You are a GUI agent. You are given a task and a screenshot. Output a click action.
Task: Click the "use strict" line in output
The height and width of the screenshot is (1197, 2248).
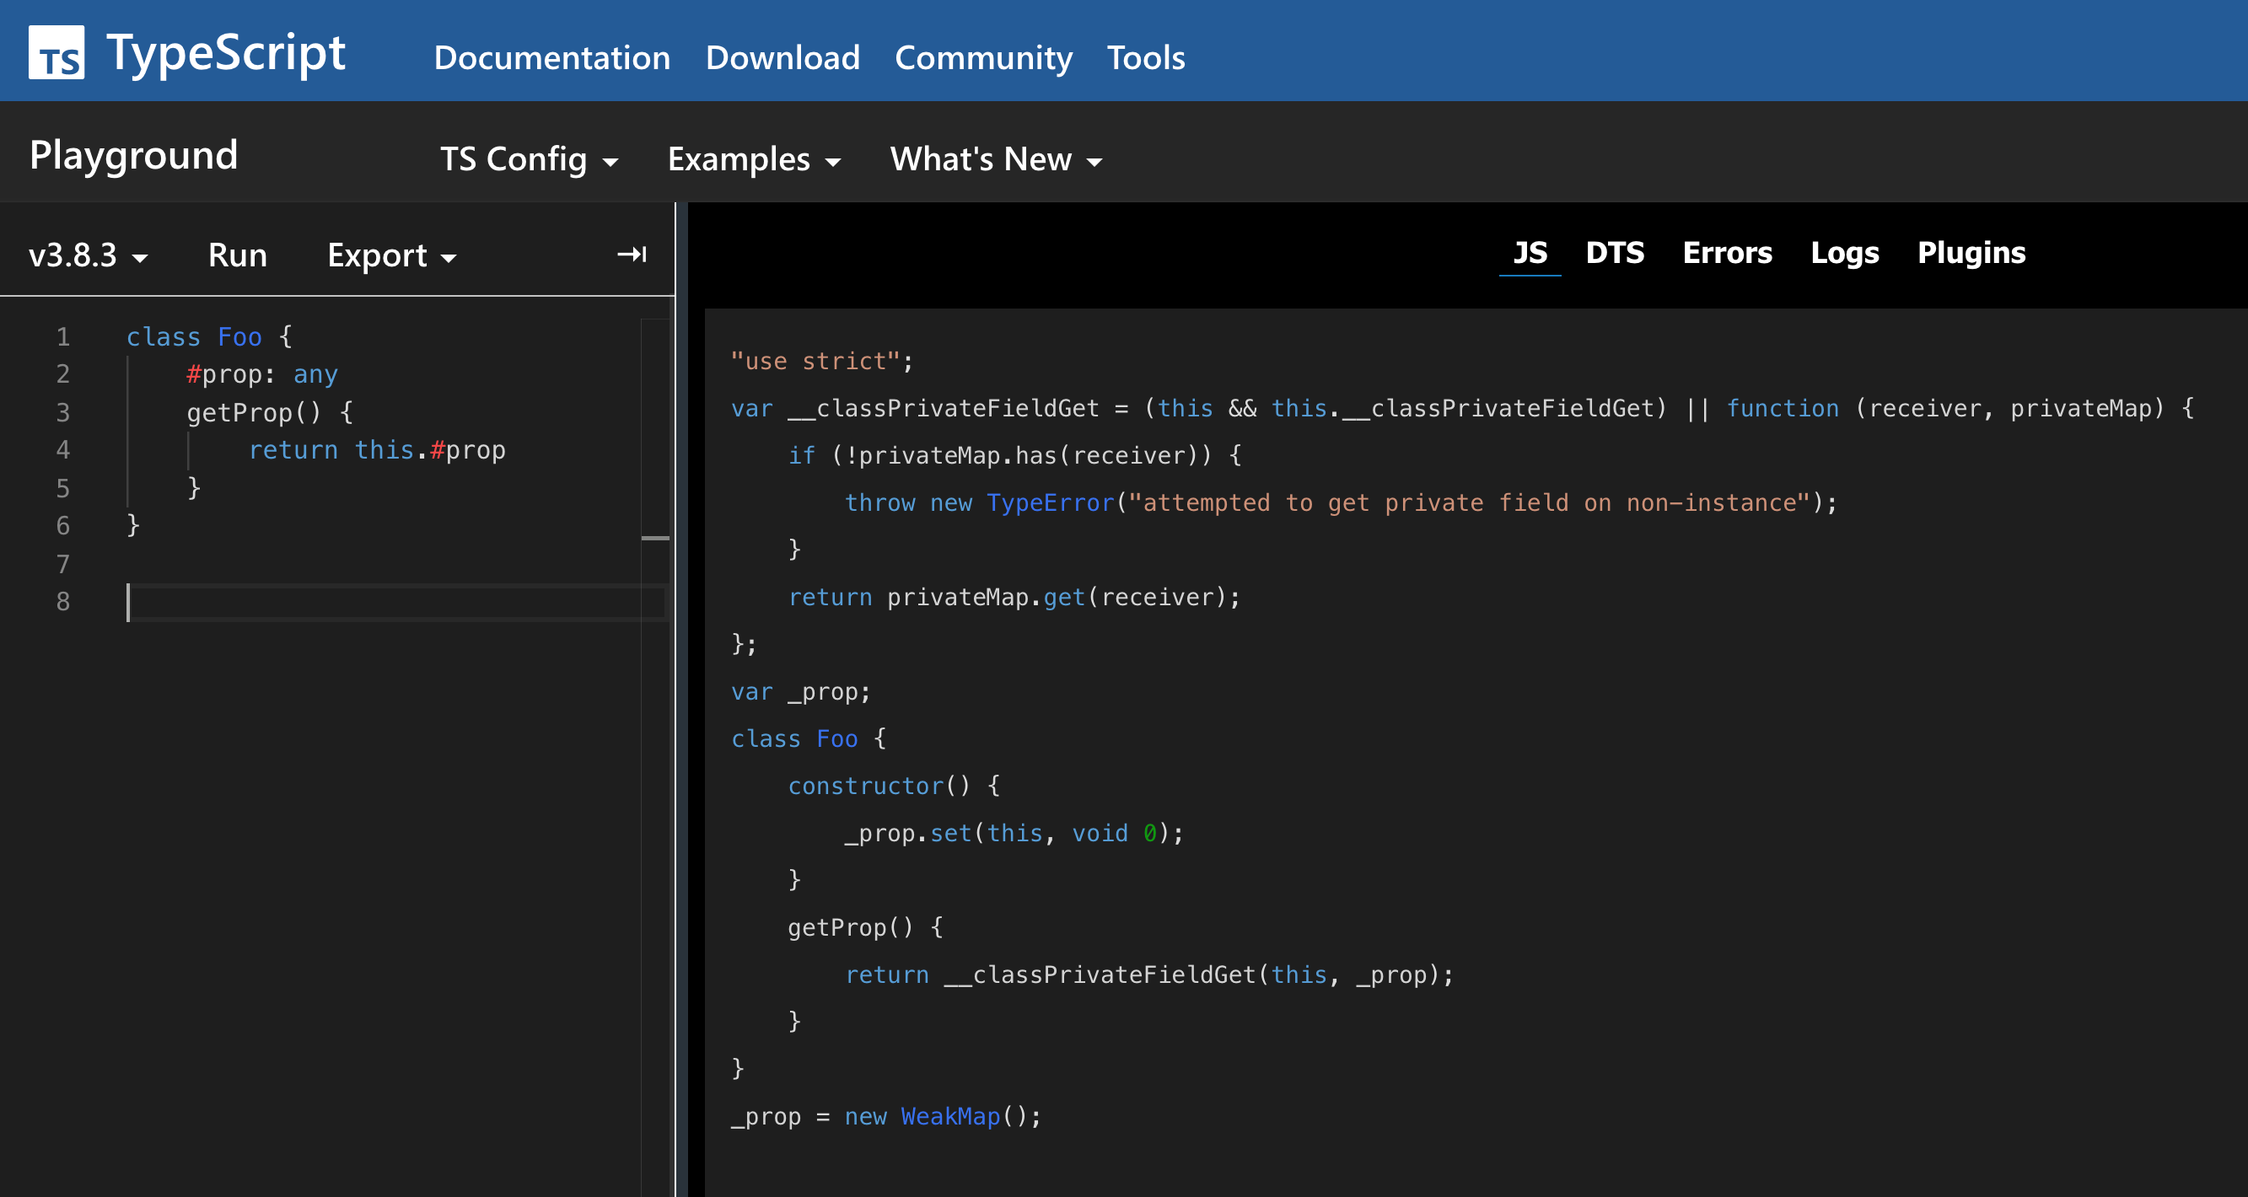click(821, 361)
